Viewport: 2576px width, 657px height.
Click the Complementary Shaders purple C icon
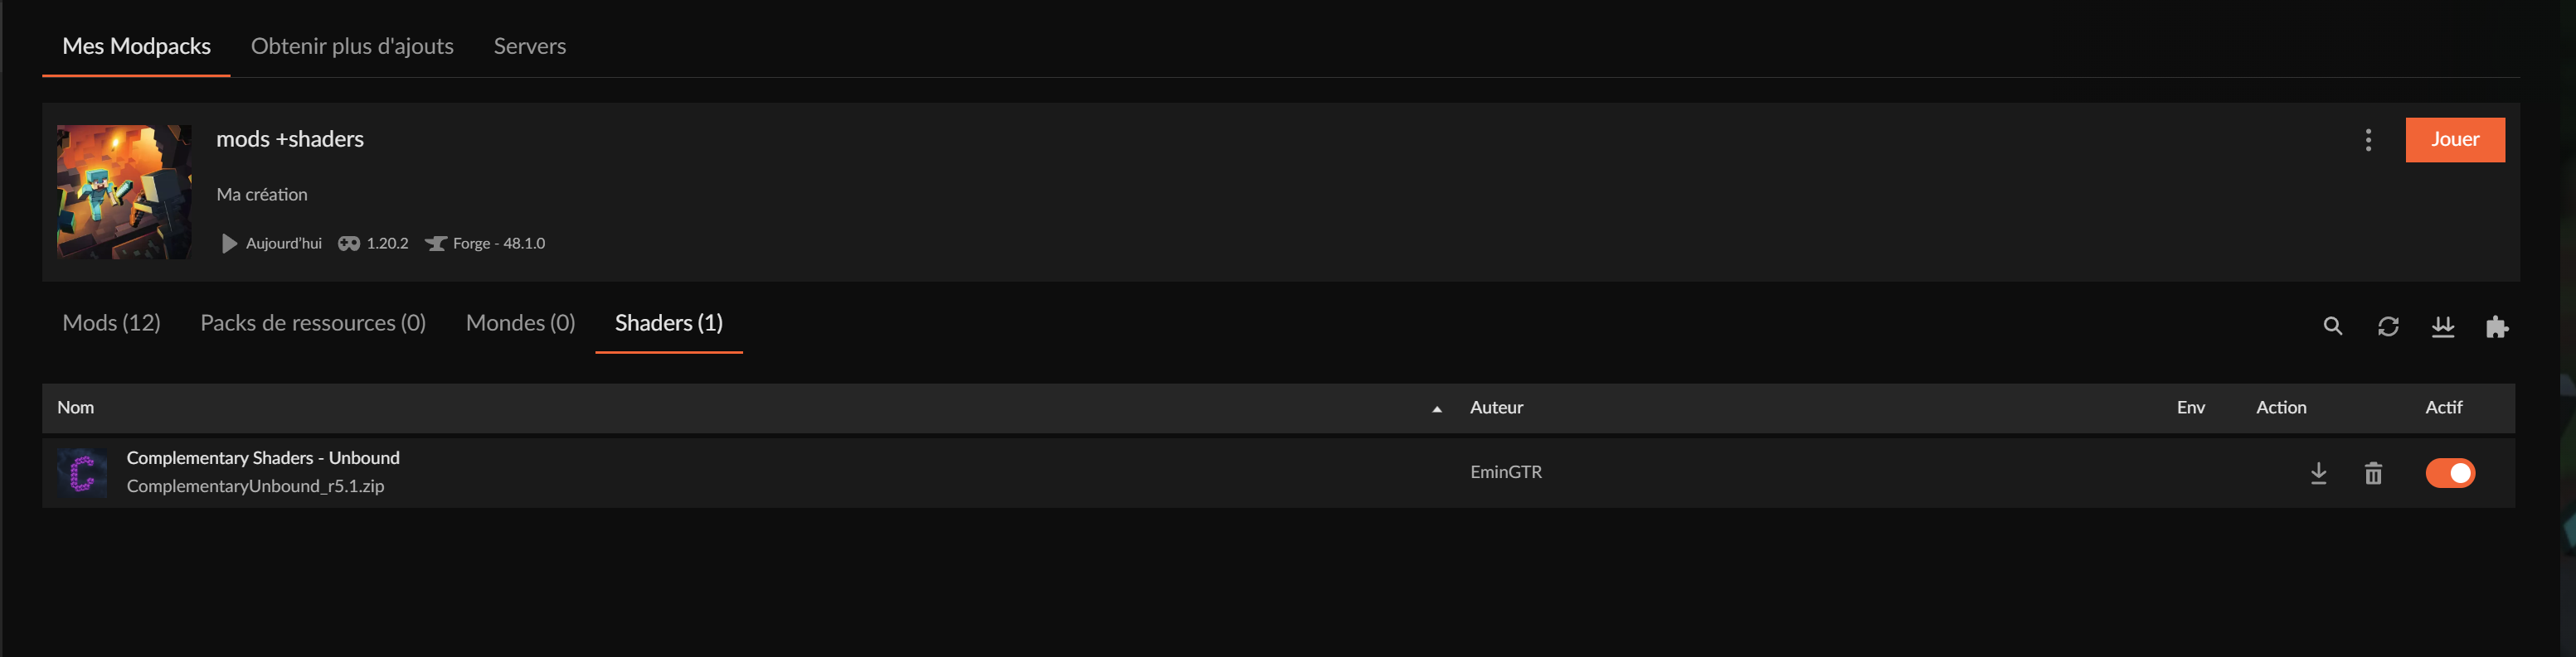(x=82, y=472)
